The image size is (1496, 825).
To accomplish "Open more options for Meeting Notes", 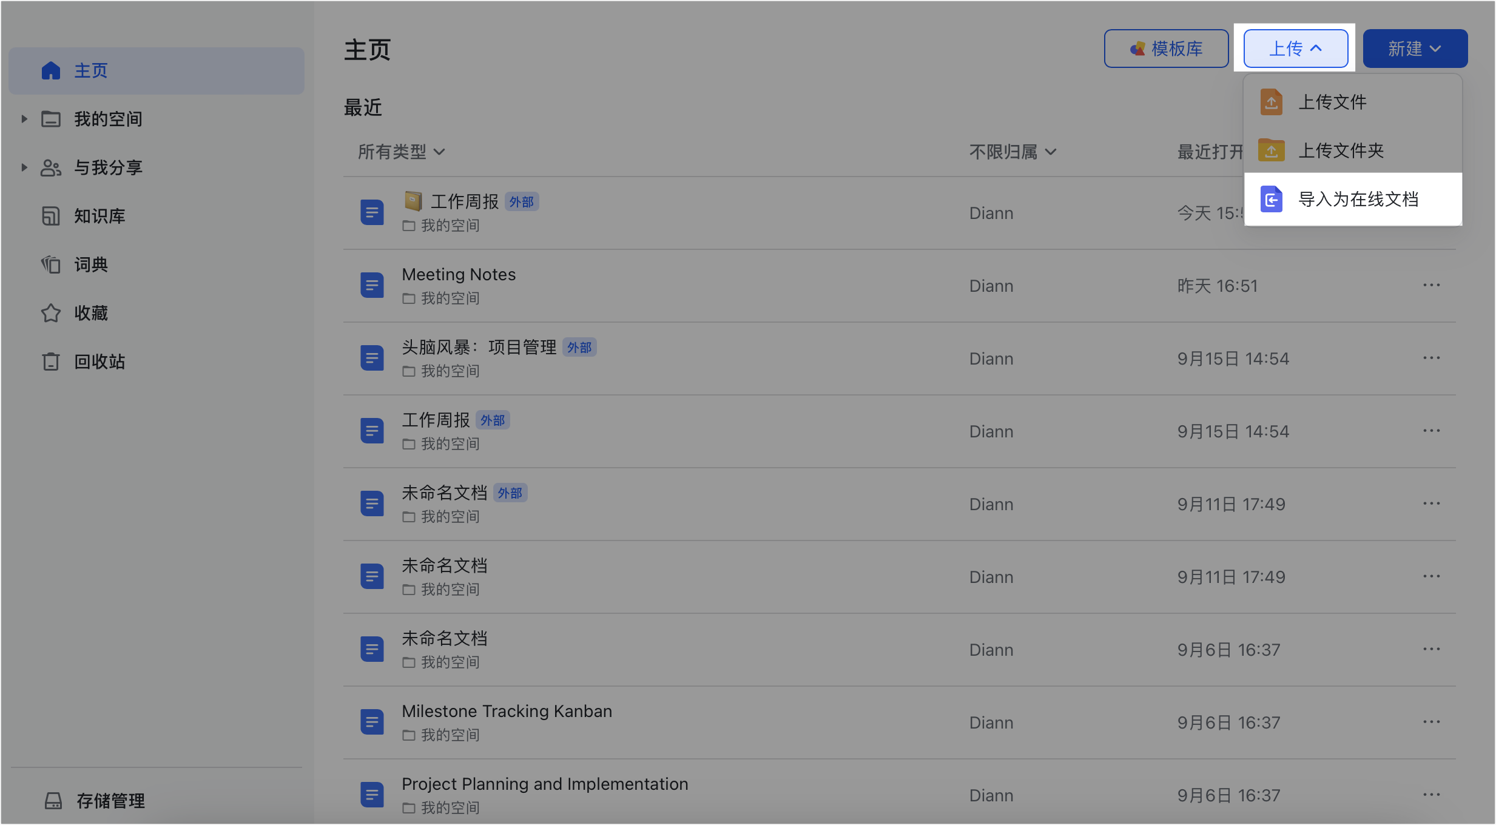I will 1431,285.
